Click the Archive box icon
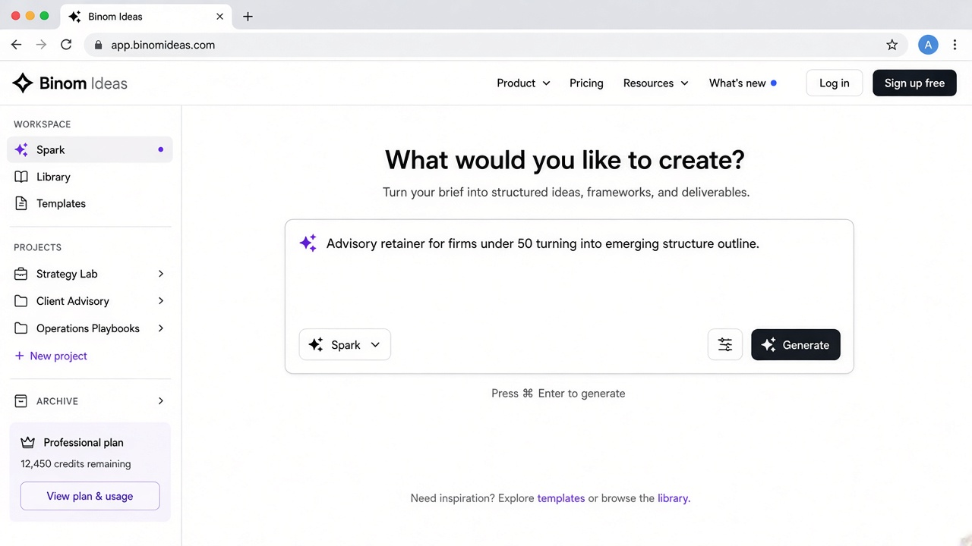Image resolution: width=972 pixels, height=546 pixels. click(x=21, y=401)
